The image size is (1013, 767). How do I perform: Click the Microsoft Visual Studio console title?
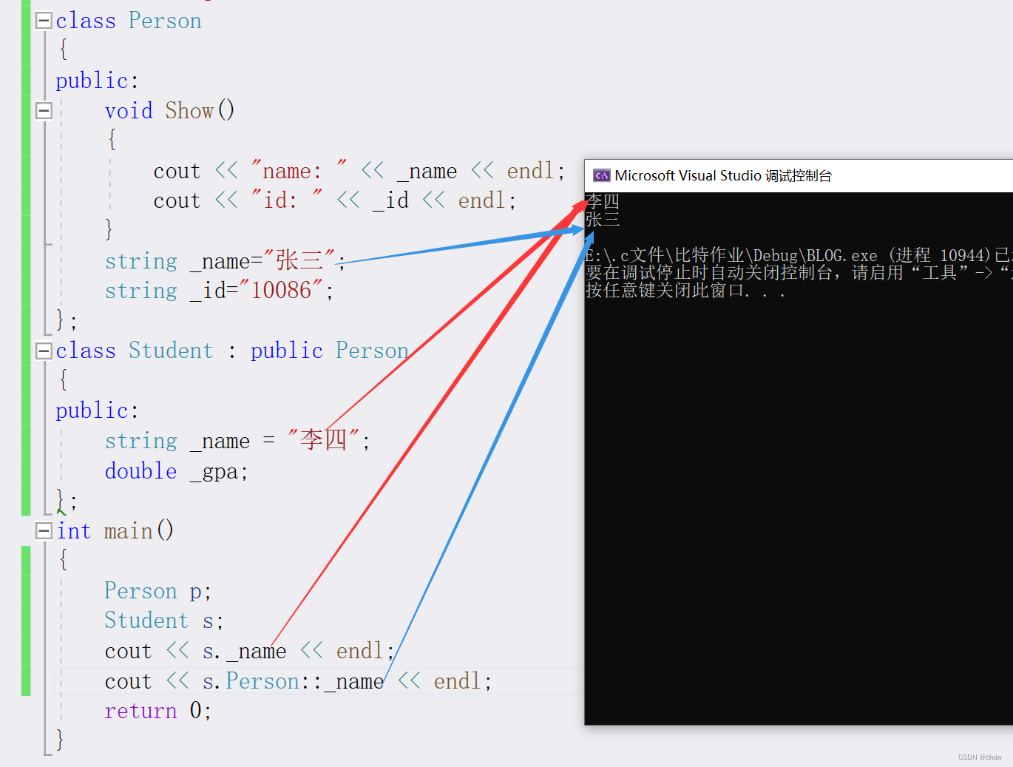(x=723, y=175)
